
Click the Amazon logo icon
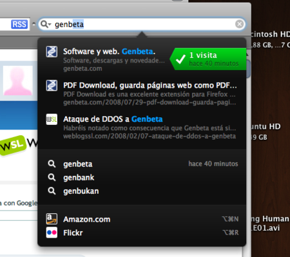point(52,219)
